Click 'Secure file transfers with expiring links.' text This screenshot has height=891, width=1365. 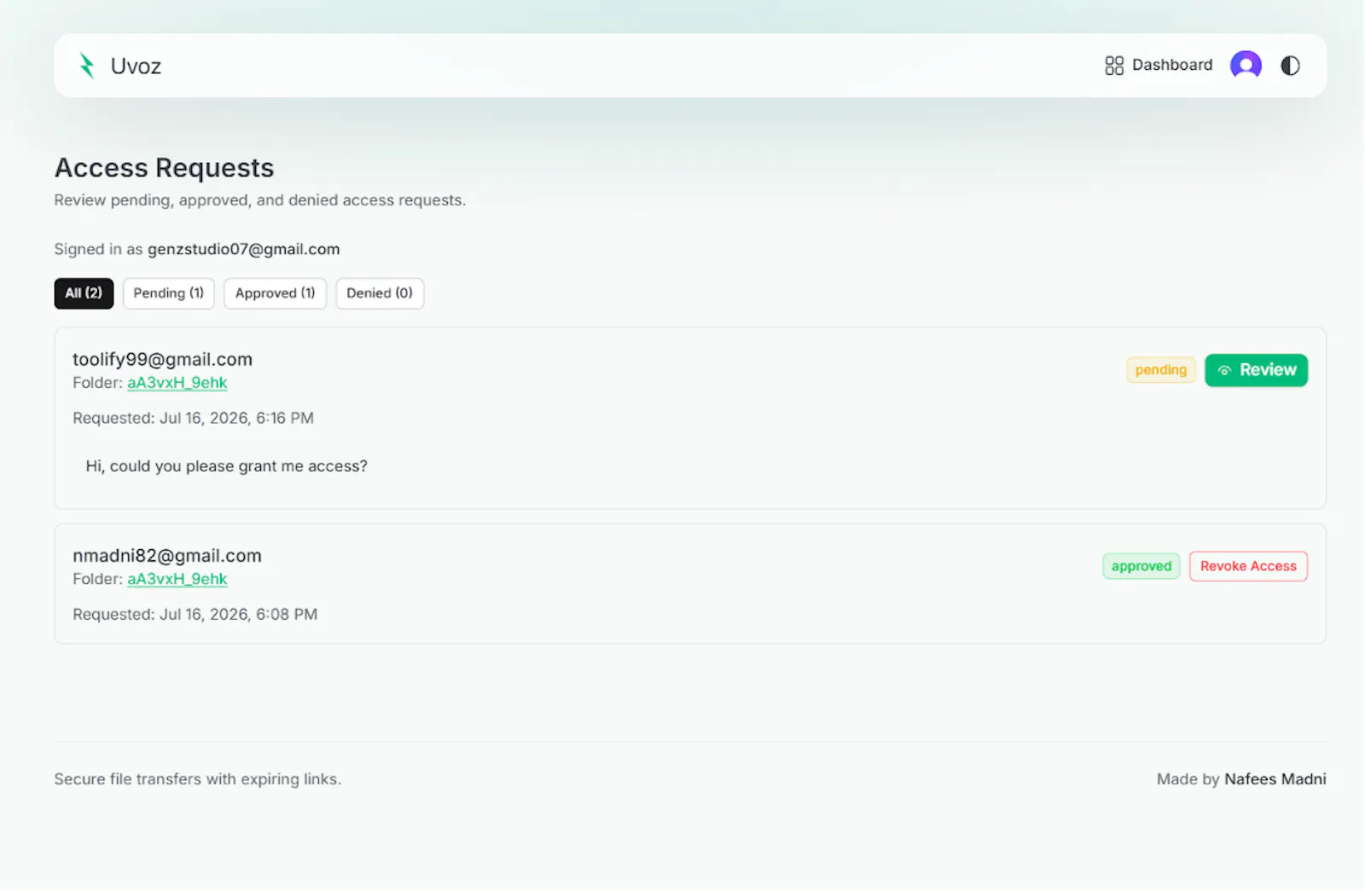point(197,778)
